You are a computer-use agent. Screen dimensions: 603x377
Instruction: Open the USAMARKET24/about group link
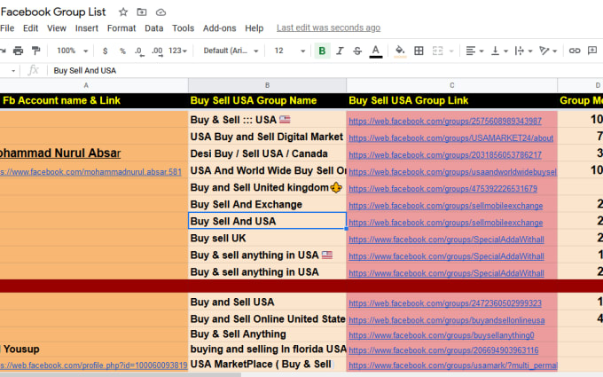(x=450, y=138)
